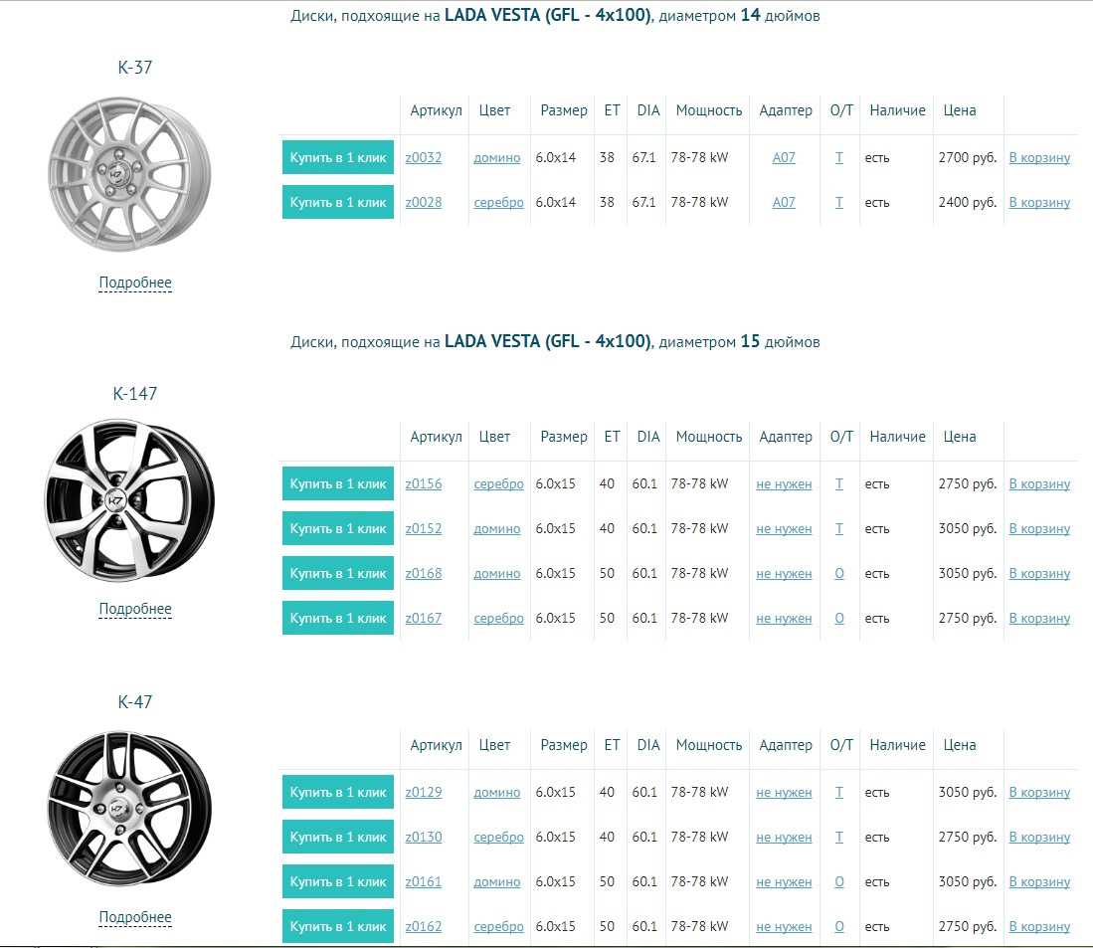Open article link z0129
Screen dimensions: 1093x948
pyautogui.click(x=423, y=792)
